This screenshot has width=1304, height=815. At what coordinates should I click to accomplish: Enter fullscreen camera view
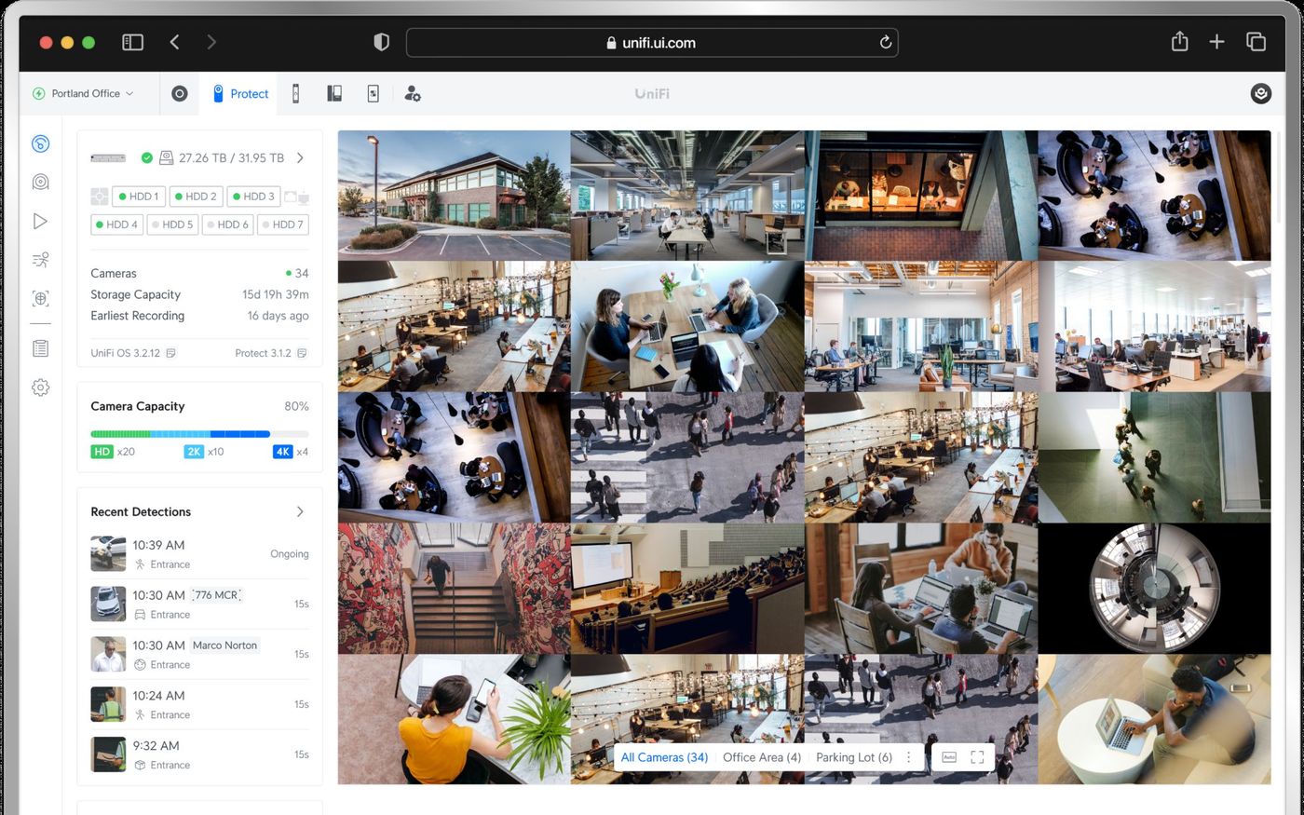(977, 757)
